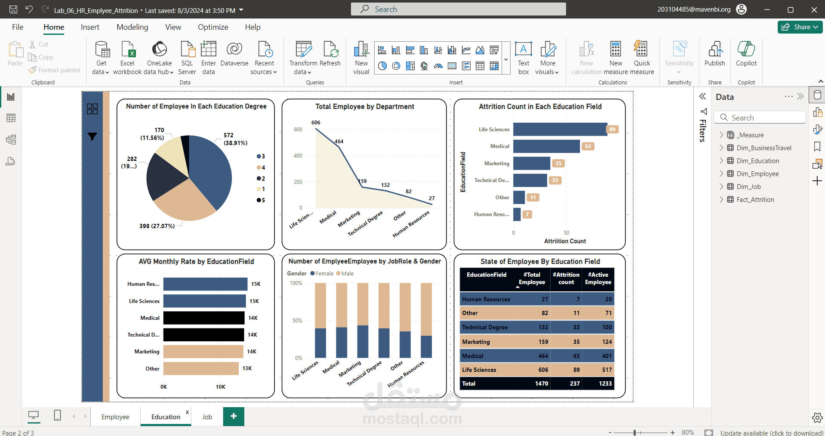Image resolution: width=825 pixels, height=436 pixels.
Task: Toggle fit to page icon
Action: 709,433
